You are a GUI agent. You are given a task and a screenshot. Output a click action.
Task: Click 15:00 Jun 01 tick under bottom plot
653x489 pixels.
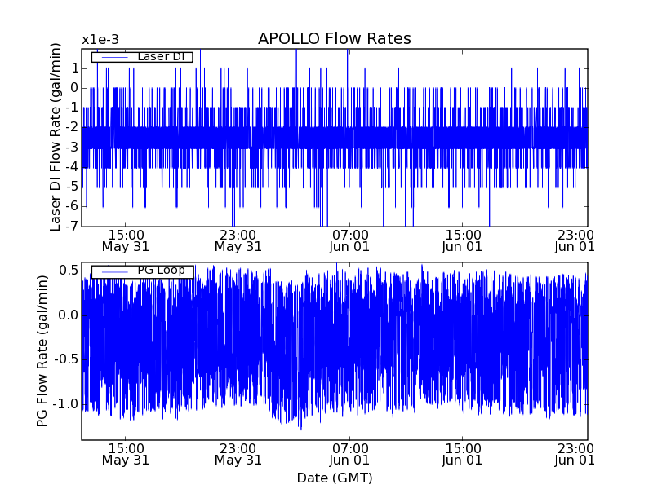[x=462, y=454]
